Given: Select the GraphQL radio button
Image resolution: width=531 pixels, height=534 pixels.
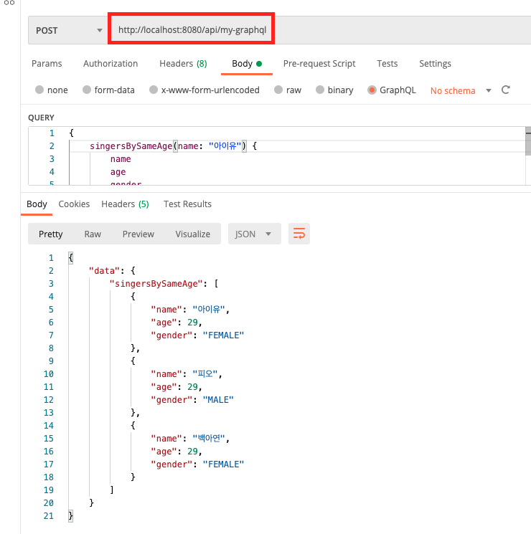Looking at the screenshot, I should coord(372,90).
